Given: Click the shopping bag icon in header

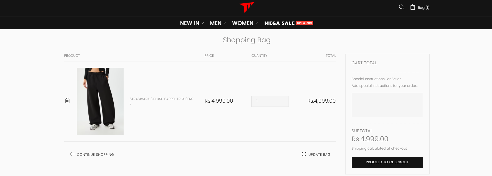Looking at the screenshot, I should coord(413,7).
